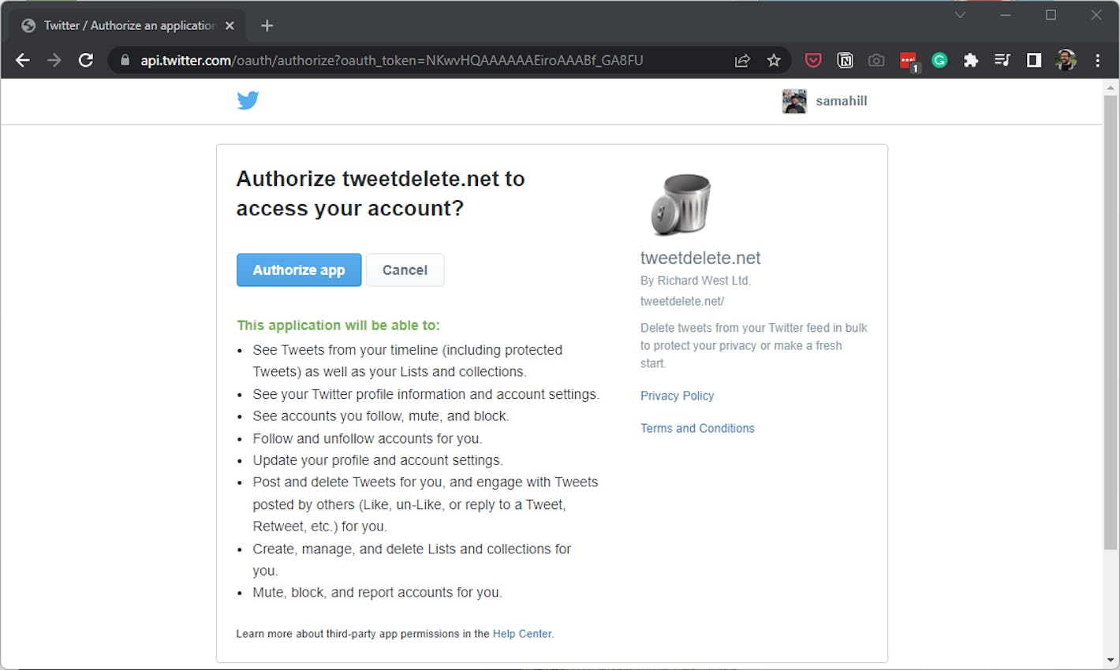Open the Terms and Conditions link

click(697, 428)
